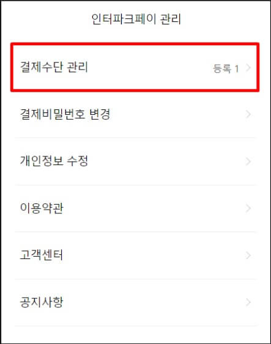
Task: Select the 등록 1 registered count text
Action: [226, 68]
